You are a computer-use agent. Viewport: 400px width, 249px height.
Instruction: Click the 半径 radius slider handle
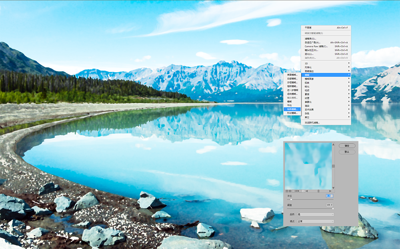coord(291,199)
